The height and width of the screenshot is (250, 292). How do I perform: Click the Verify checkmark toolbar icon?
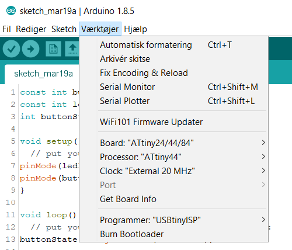pos(11,48)
